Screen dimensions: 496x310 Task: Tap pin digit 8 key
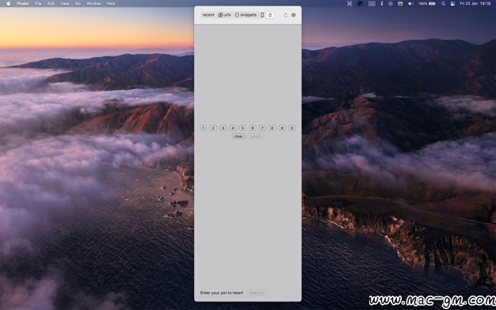(x=272, y=128)
